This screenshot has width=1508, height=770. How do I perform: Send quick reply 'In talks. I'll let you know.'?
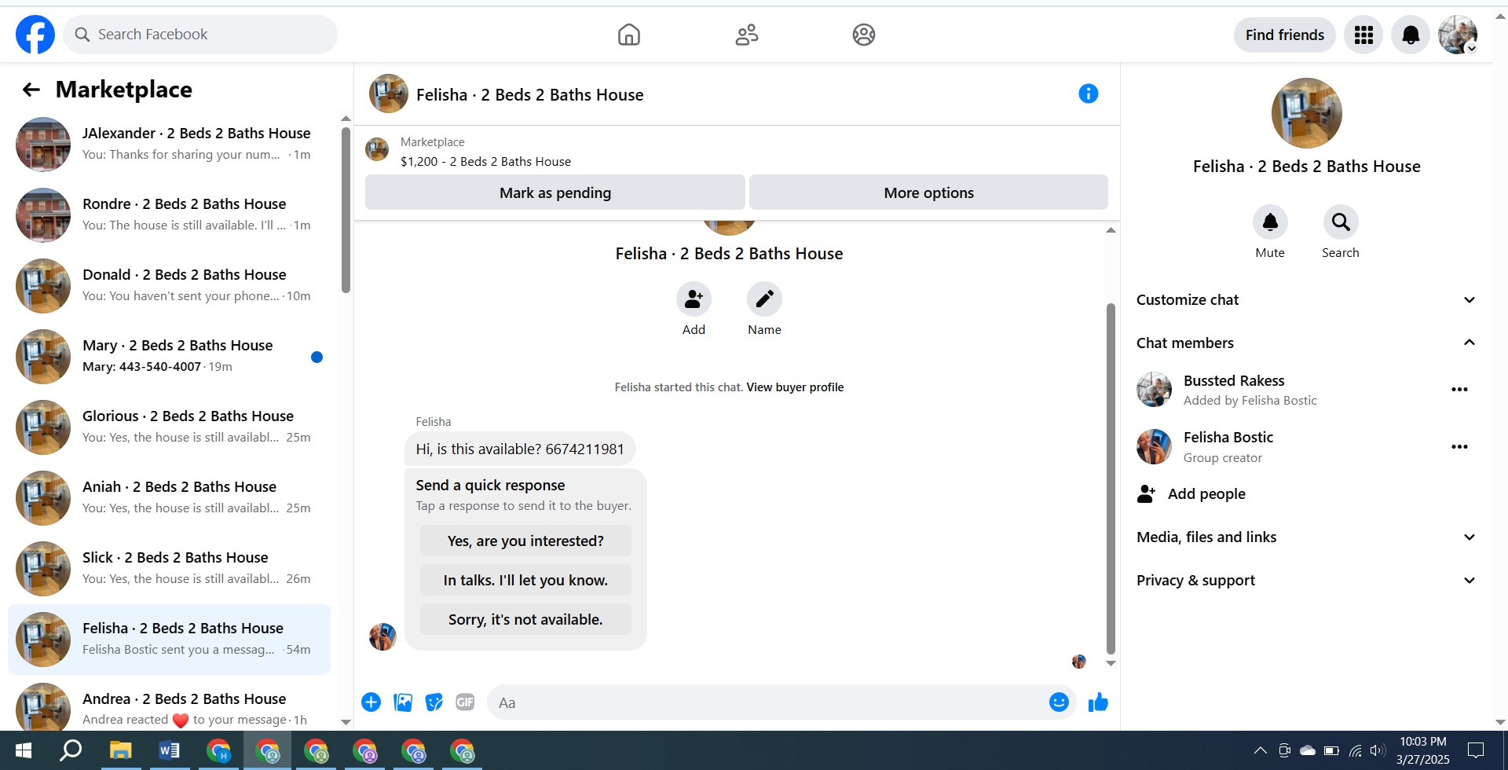525,580
